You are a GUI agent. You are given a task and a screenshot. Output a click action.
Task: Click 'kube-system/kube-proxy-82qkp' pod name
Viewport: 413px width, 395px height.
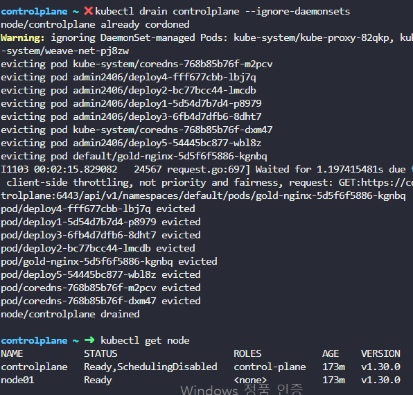click(311, 38)
